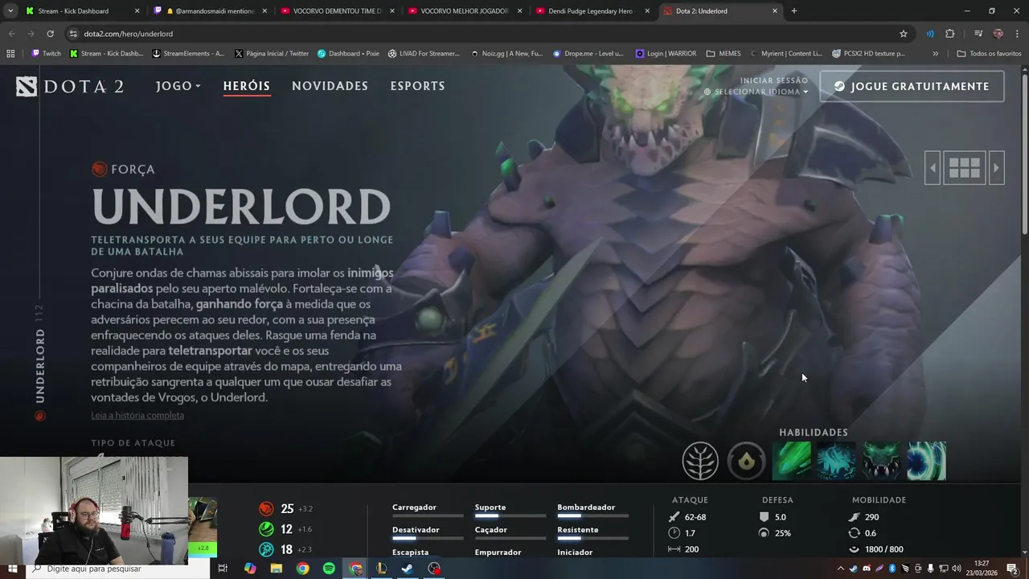Viewport: 1029px width, 579px height.
Task: Show hidden system tray icons chevron
Action: point(840,569)
